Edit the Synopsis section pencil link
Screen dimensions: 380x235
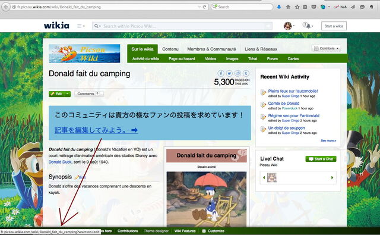coord(80,177)
